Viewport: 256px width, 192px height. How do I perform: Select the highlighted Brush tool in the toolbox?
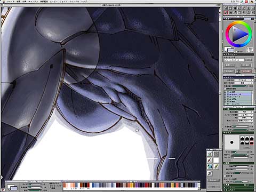226,13
